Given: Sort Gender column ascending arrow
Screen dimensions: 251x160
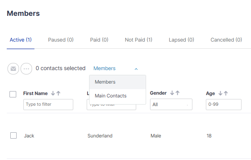Looking at the screenshot, I should tap(177, 93).
